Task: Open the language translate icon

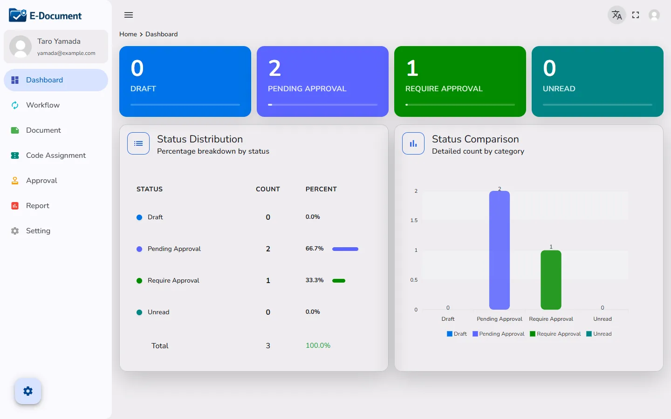Action: click(617, 15)
